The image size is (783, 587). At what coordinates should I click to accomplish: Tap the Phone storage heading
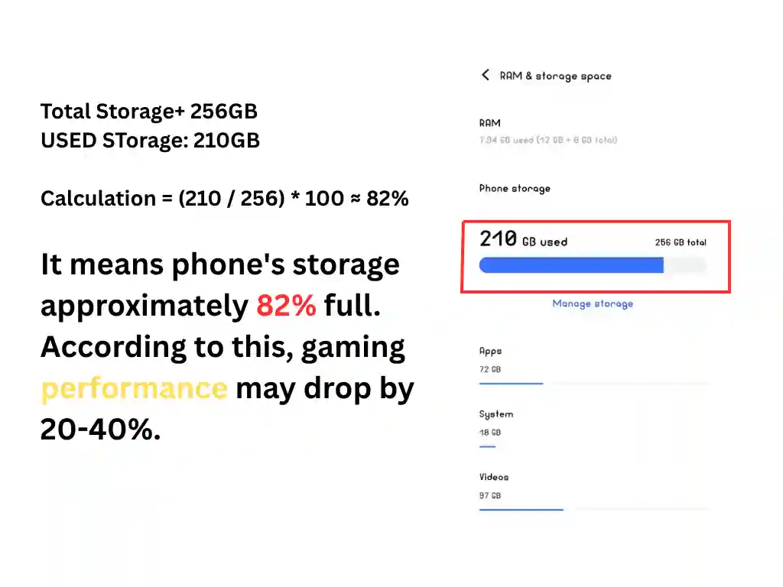pos(515,189)
